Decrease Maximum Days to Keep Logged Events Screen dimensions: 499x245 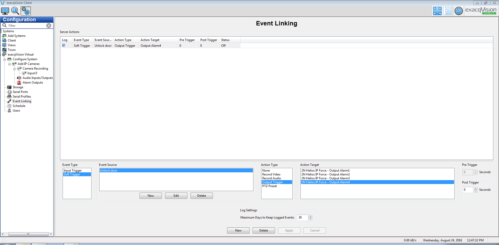(310, 219)
